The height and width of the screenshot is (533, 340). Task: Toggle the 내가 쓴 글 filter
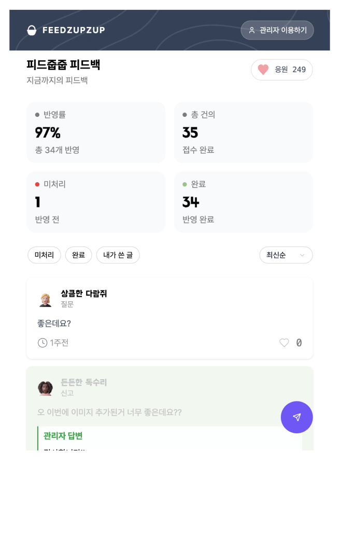click(118, 255)
